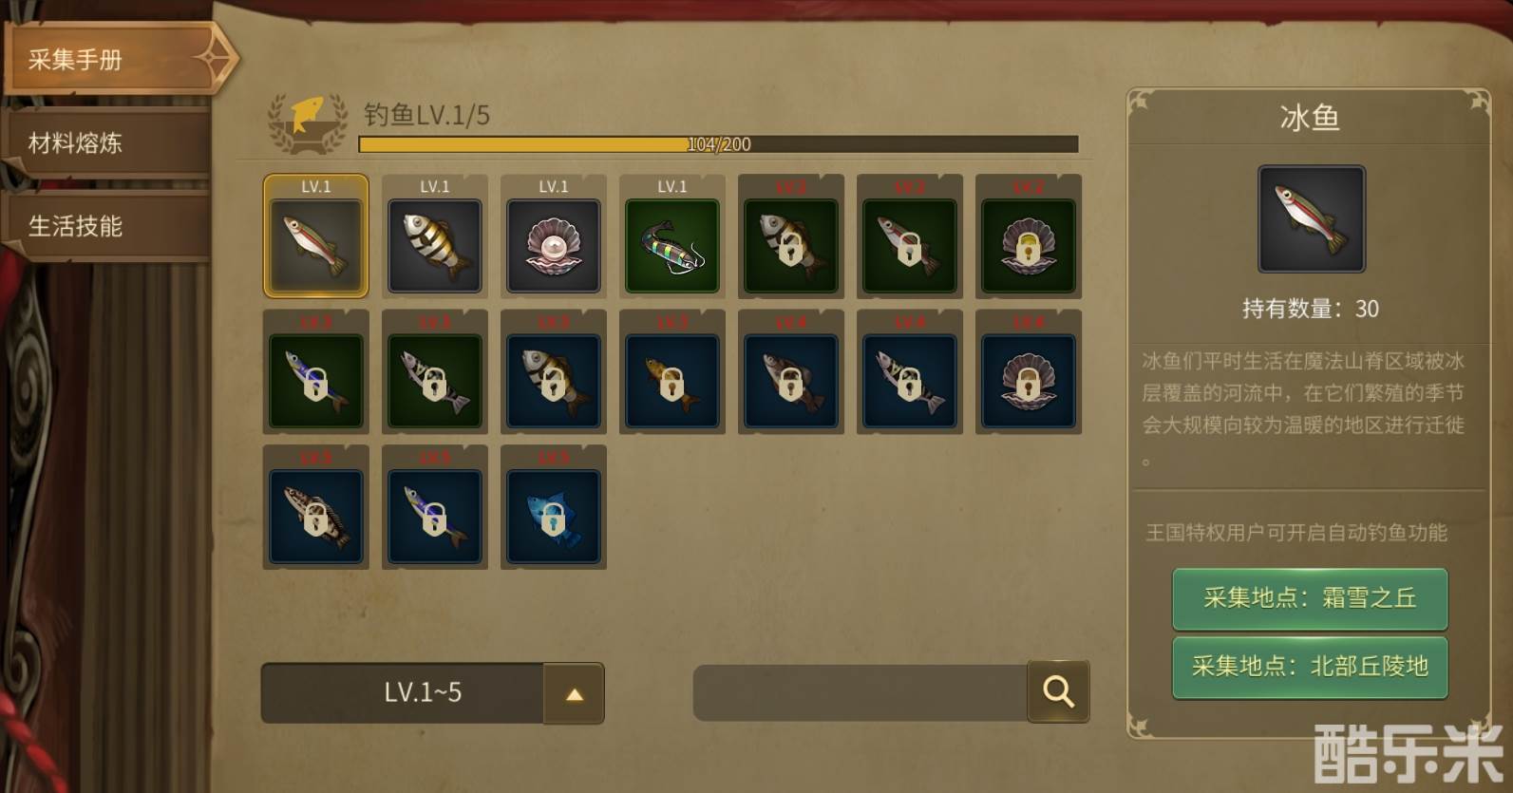Select the unlocked ice fish LV.1 slot
The height and width of the screenshot is (793, 1513).
click(x=316, y=236)
